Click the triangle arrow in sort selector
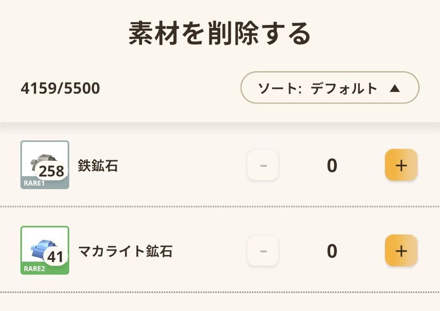 tap(394, 88)
